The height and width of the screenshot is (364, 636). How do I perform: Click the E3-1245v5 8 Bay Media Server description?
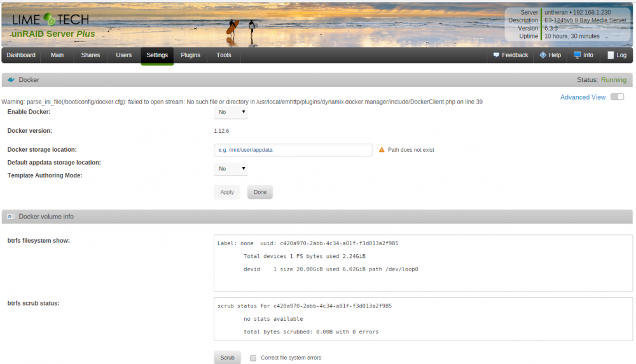pos(585,20)
